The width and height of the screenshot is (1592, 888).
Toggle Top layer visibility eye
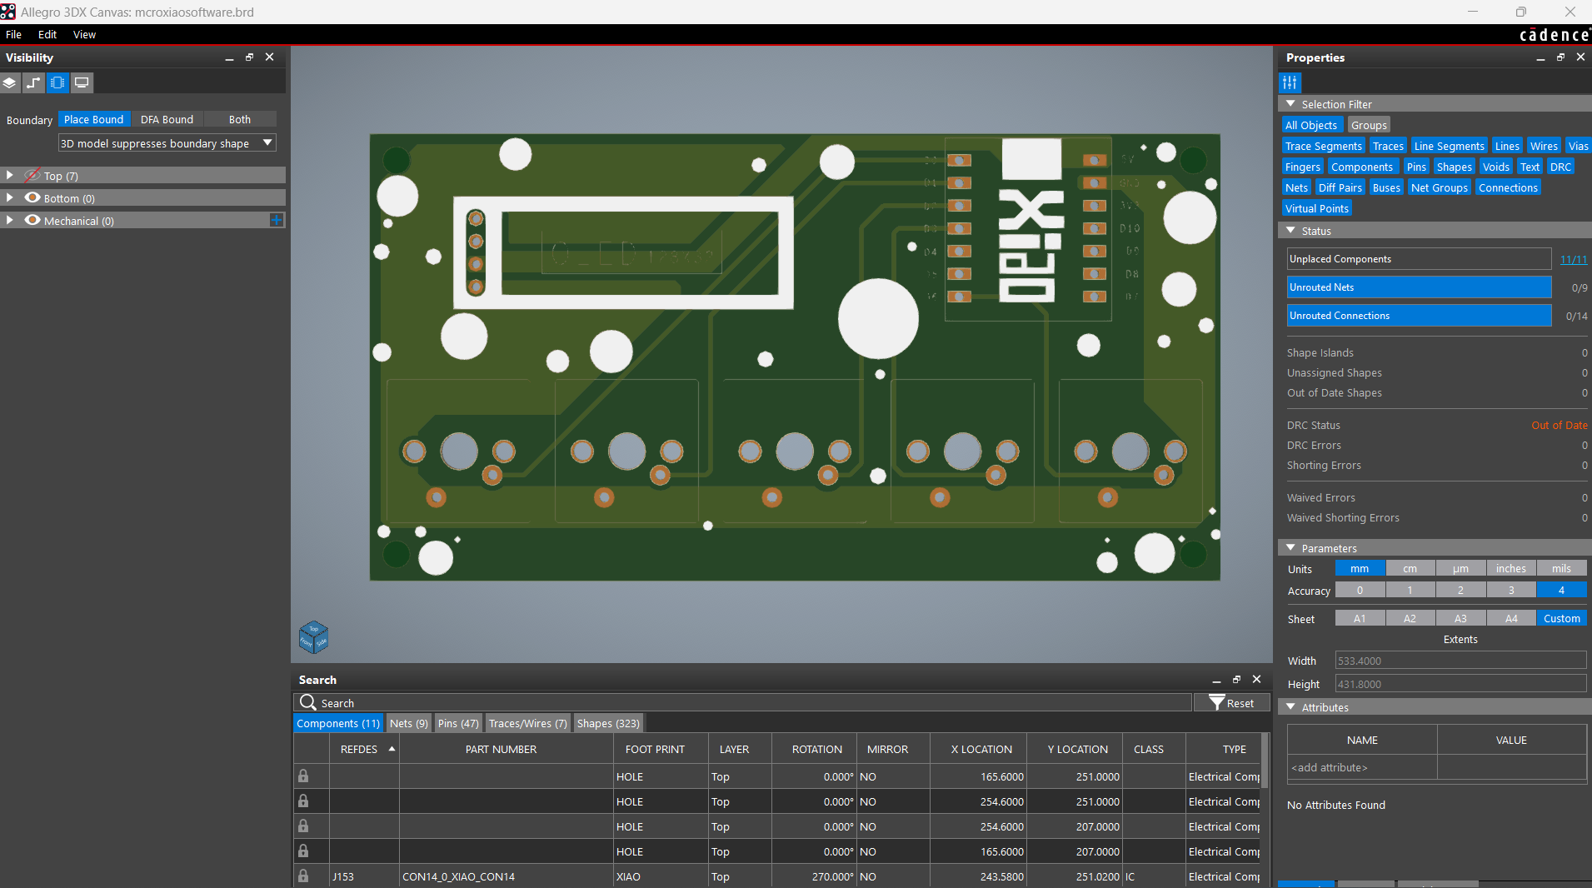(32, 175)
